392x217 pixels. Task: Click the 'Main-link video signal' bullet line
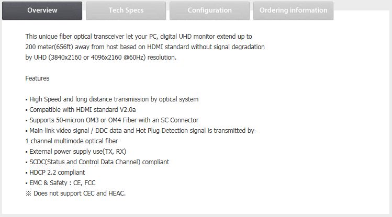pos(141,131)
